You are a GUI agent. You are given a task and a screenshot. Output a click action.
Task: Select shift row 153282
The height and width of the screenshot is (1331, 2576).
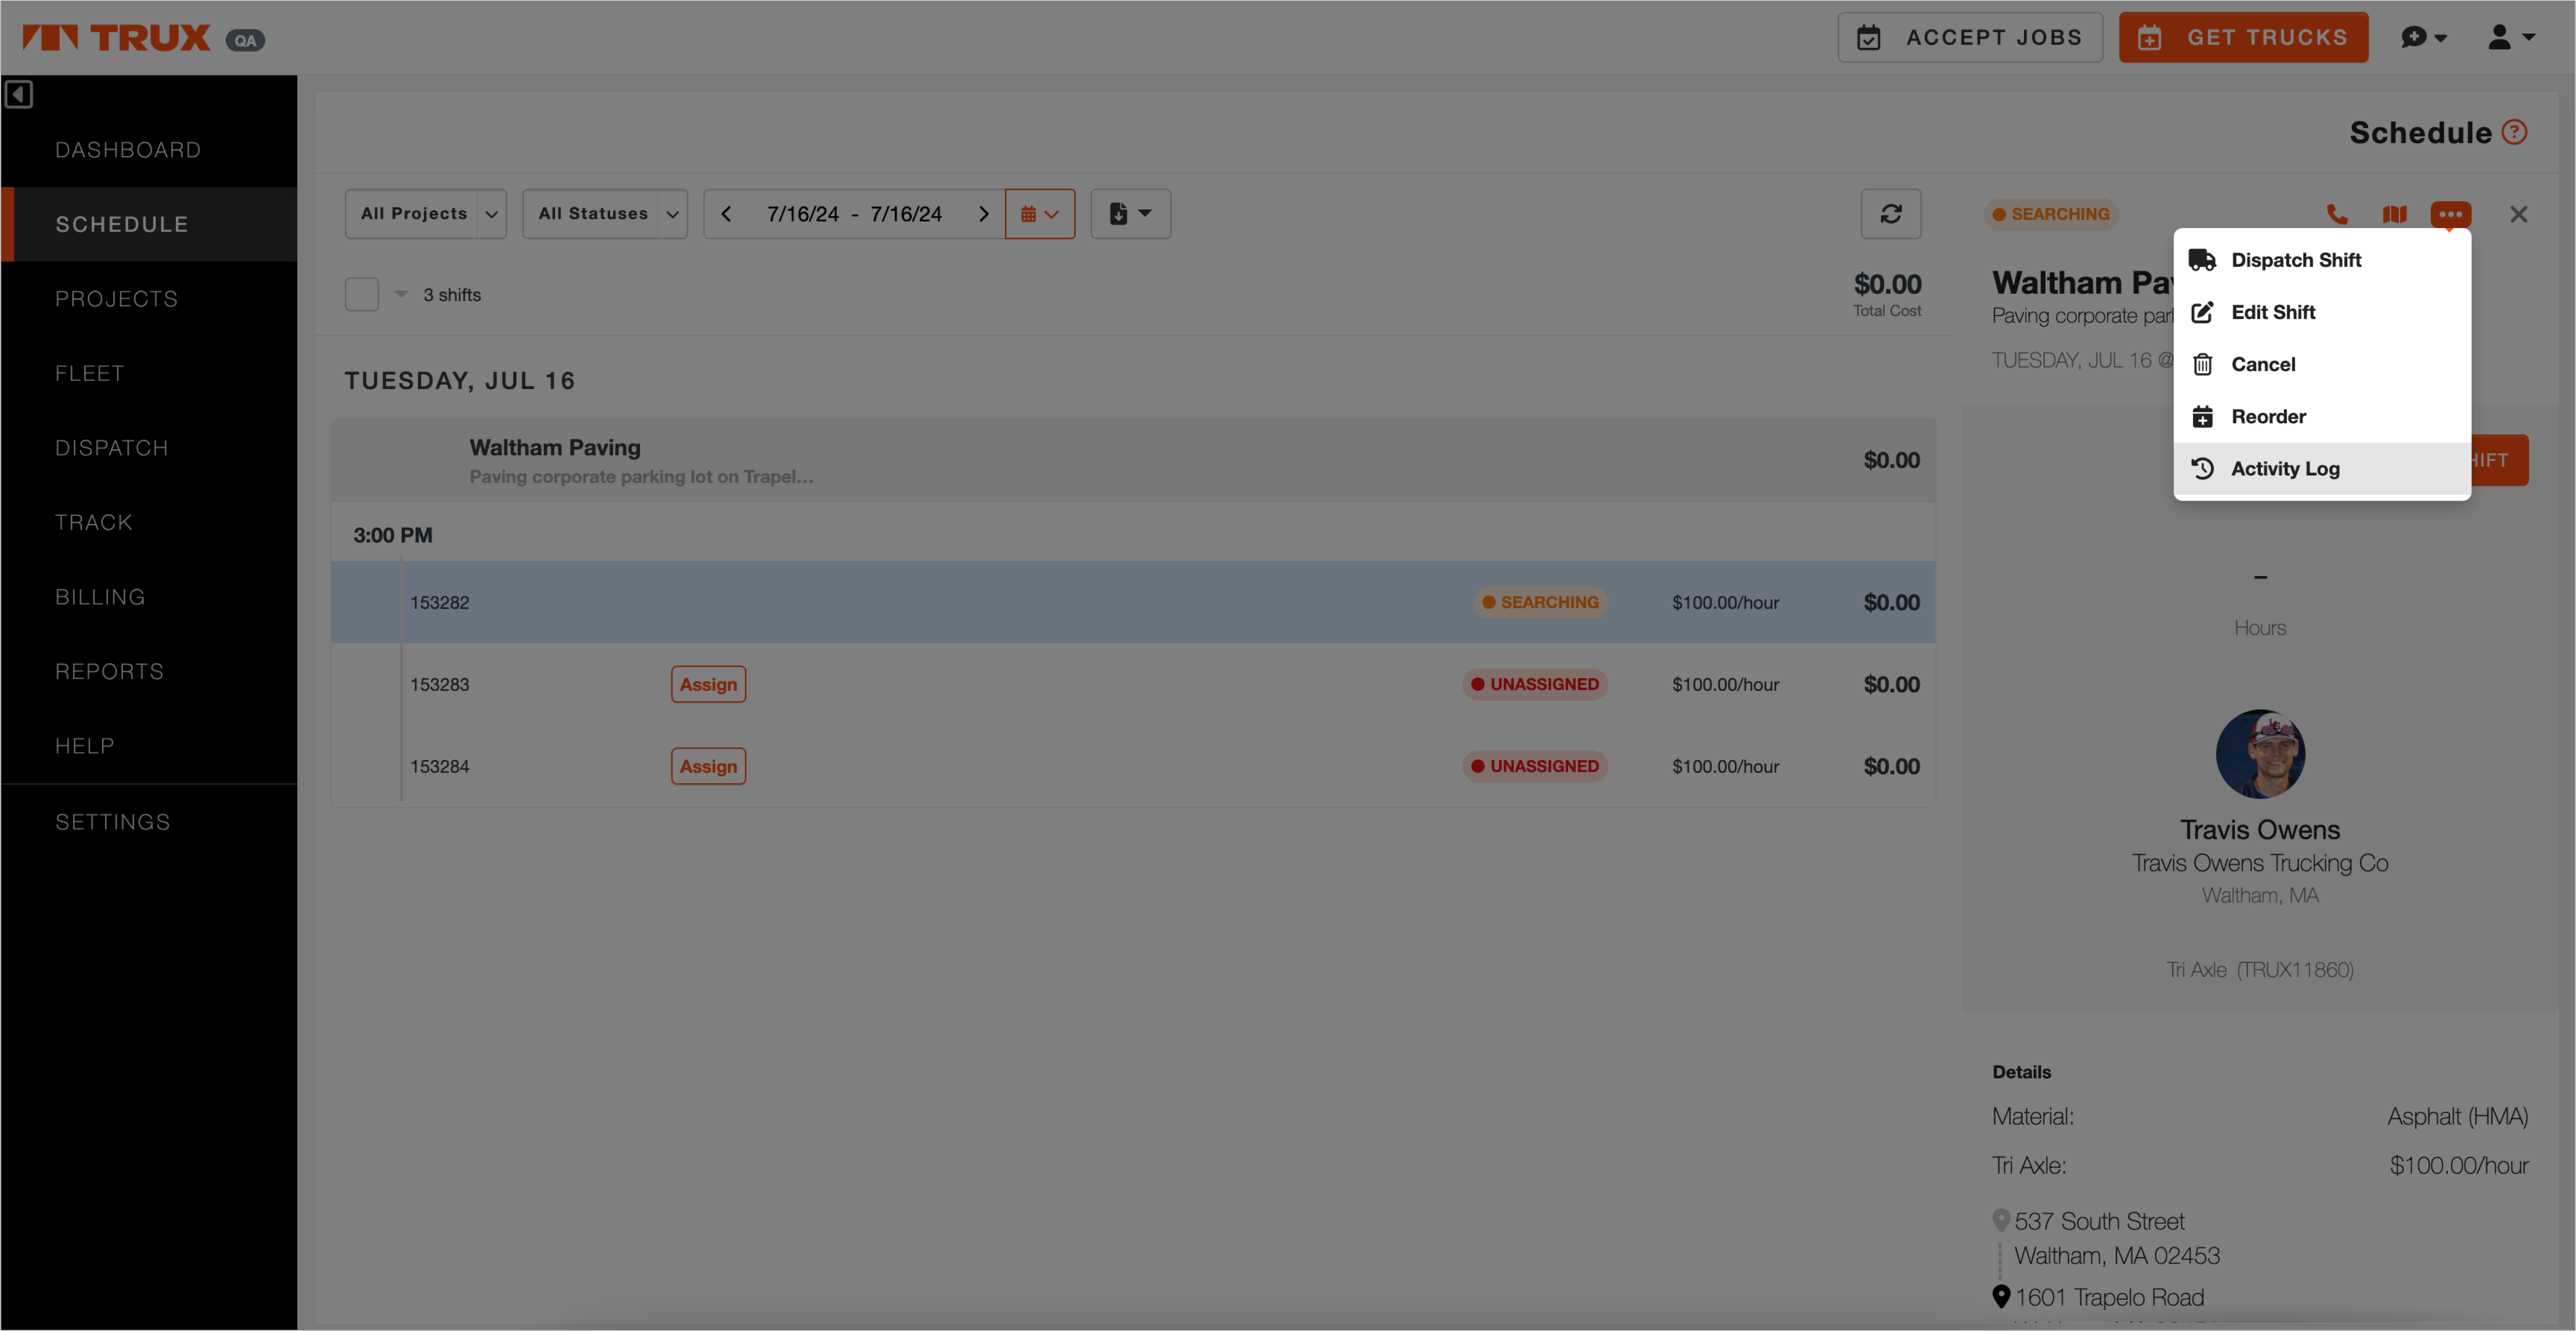pos(1133,602)
